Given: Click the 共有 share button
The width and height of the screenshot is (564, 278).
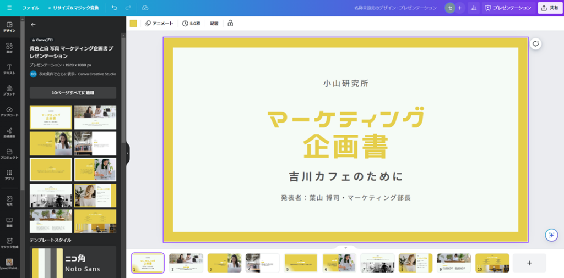Looking at the screenshot, I should tap(550, 8).
